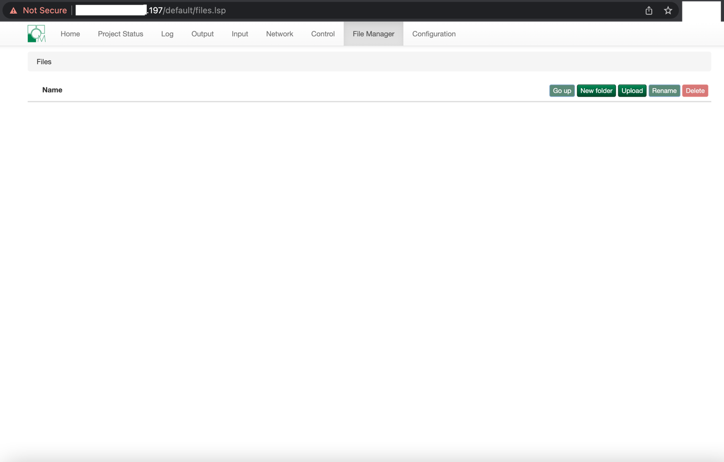Click the Go up button
Image resolution: width=724 pixels, height=462 pixels.
562,90
